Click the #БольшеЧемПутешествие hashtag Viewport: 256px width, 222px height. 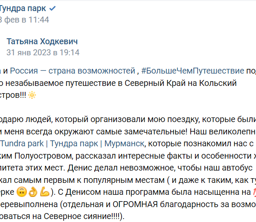tap(192, 71)
